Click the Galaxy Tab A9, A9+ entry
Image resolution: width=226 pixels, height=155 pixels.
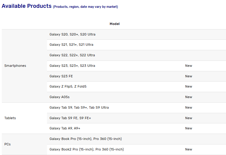[x=65, y=128]
